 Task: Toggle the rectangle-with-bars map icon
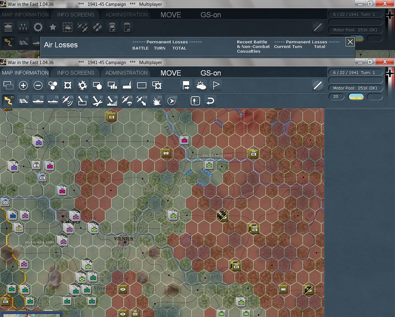[112, 85]
